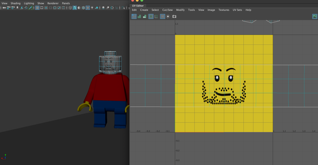Open the Shading menu
This screenshot has height=165, width=318.
16,3
